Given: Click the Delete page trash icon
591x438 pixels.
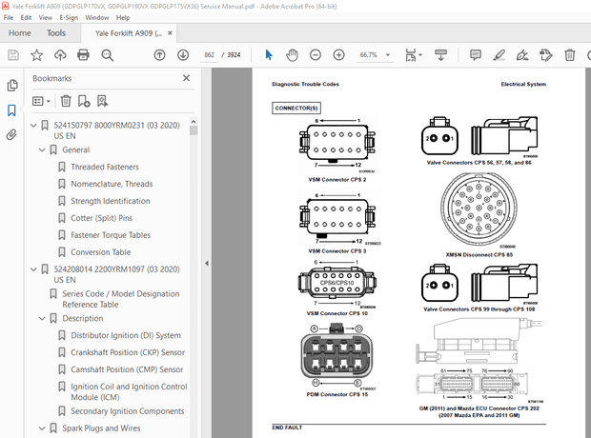Looking at the screenshot, I should (569, 55).
